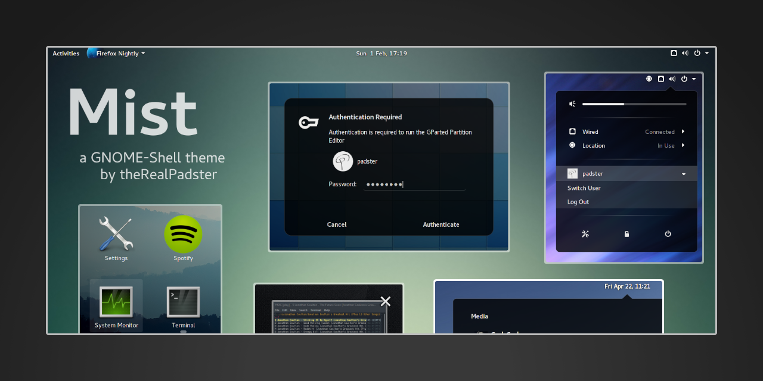Open the top bar status menu chevron
The image size is (763, 381).
(707, 53)
